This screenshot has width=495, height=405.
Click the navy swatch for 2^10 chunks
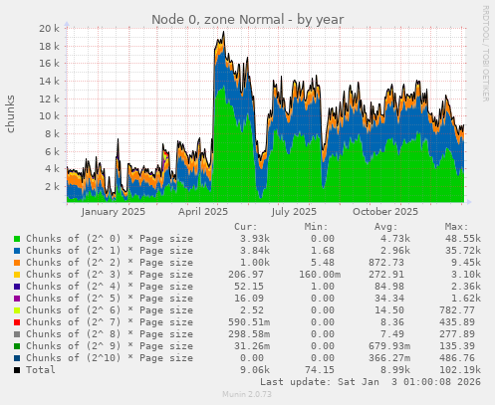pos(17,358)
